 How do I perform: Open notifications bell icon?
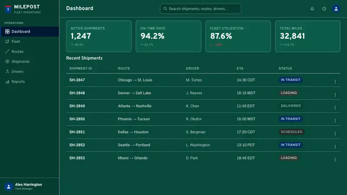point(312,9)
